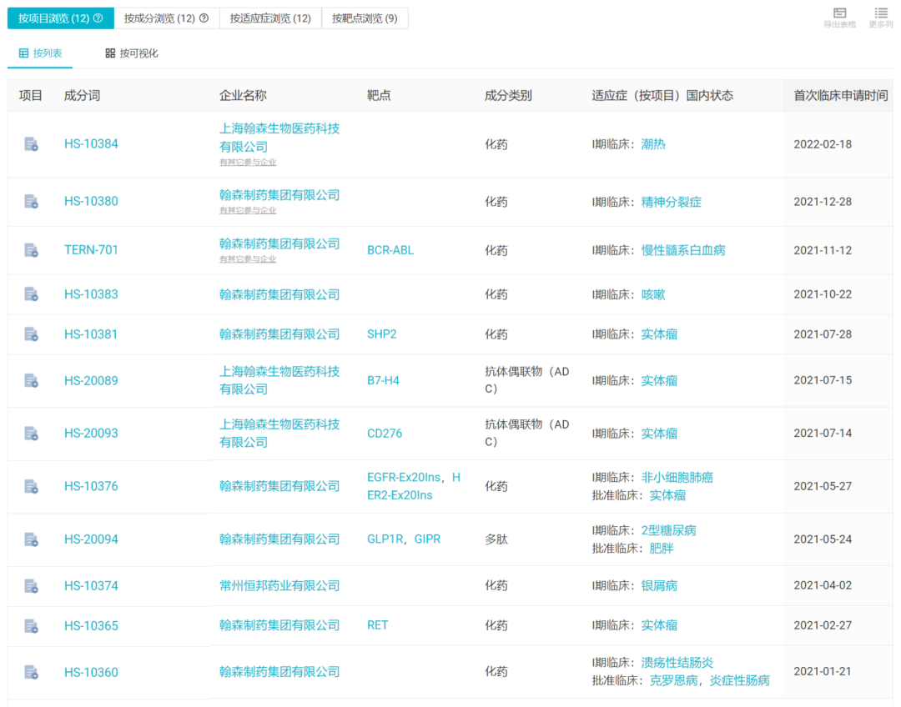The height and width of the screenshot is (707, 901).
Task: Switch to 按靶点浏览 (9) tab
Action: (x=365, y=18)
